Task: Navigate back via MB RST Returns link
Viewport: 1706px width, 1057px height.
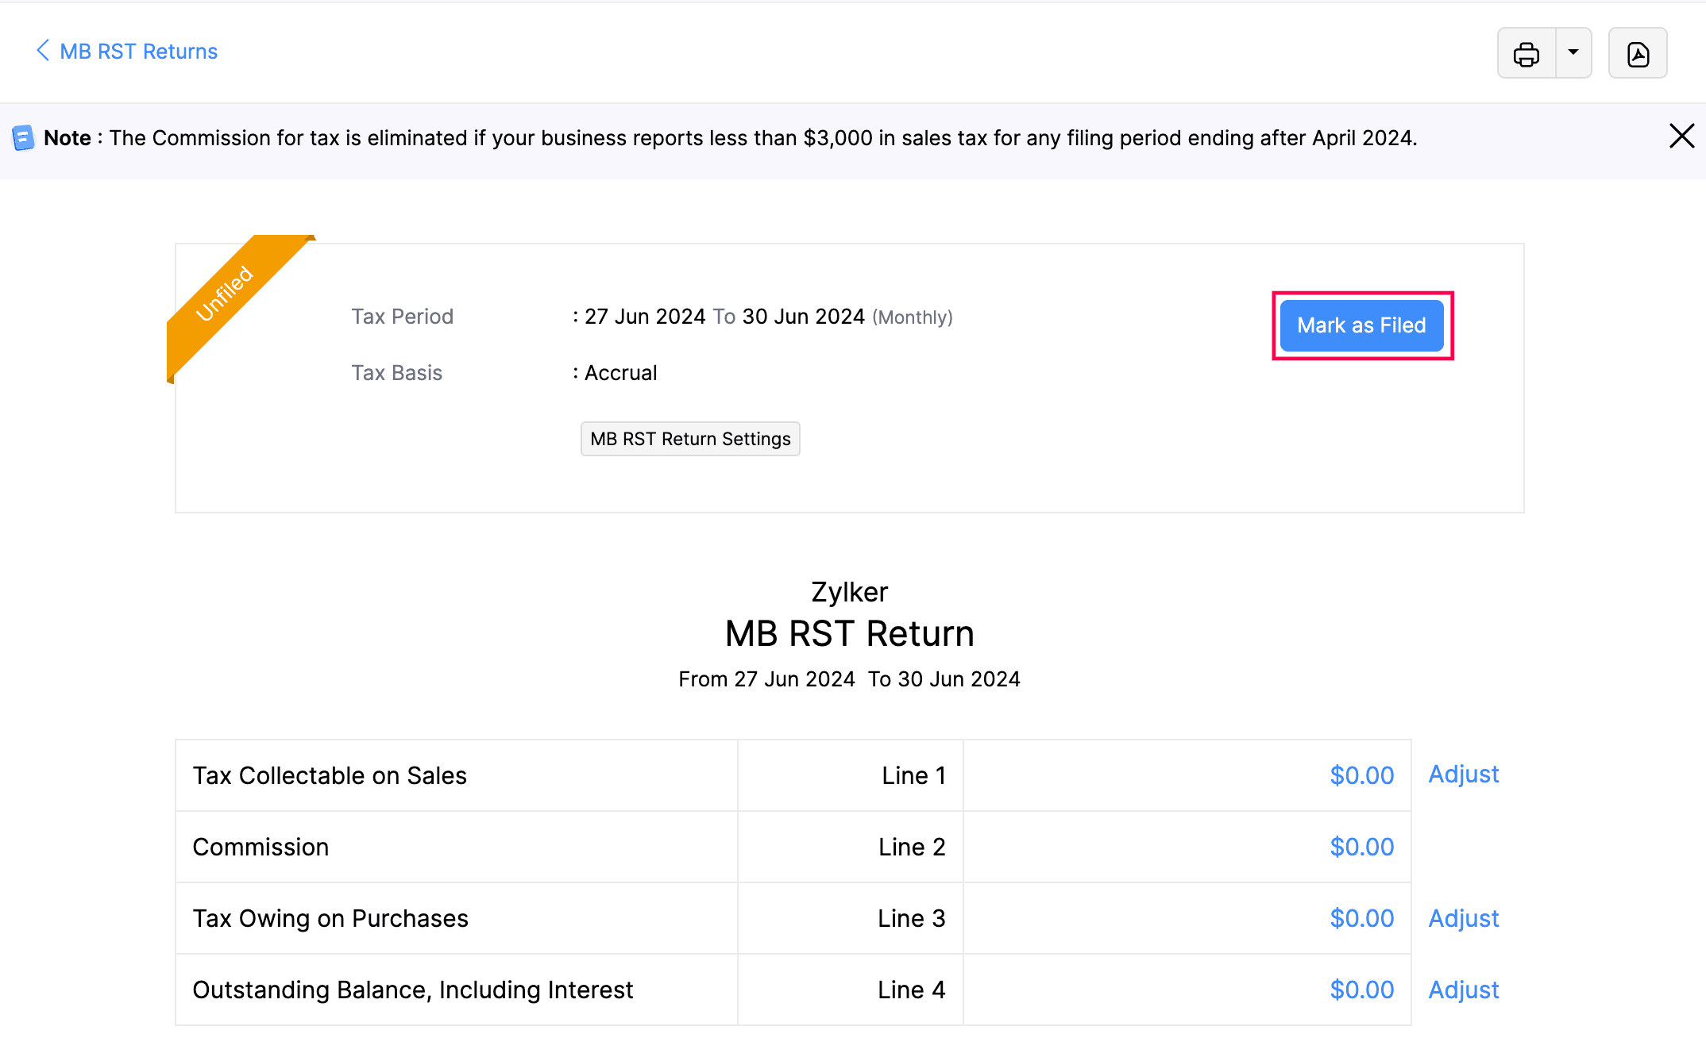Action: [x=139, y=51]
